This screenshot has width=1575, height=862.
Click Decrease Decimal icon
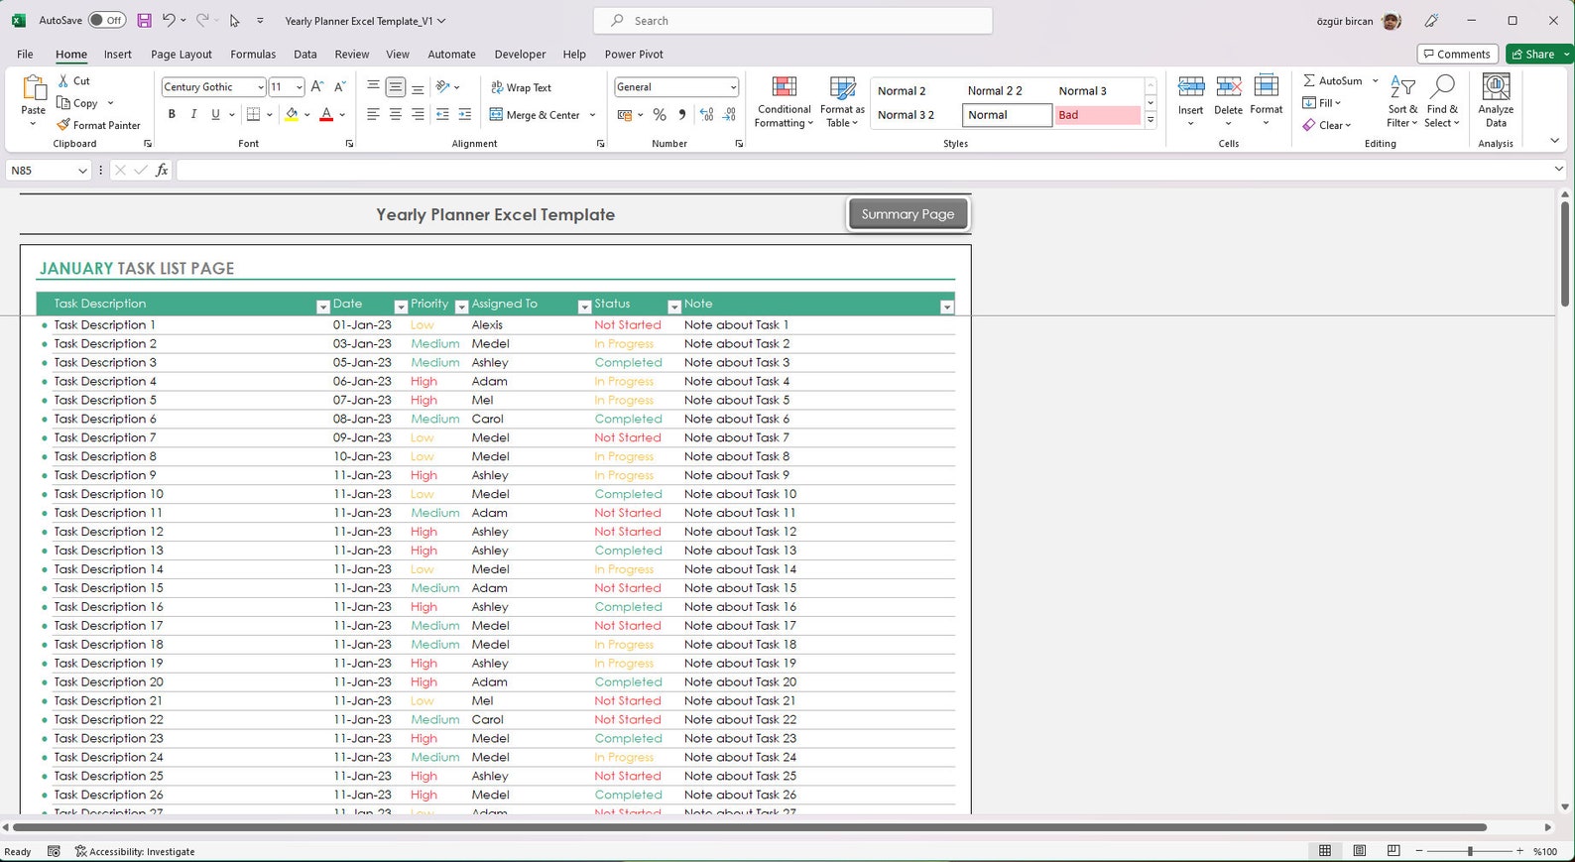click(729, 115)
